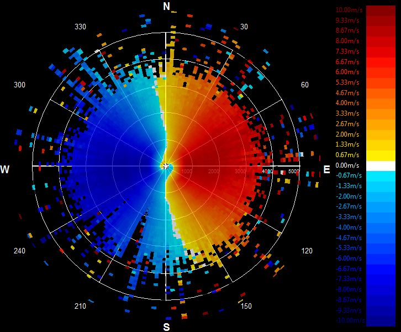Click the 9.33m/s legend label
This screenshot has width=401, height=332.
point(347,20)
